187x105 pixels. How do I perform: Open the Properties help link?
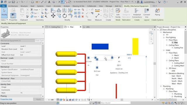[6, 99]
